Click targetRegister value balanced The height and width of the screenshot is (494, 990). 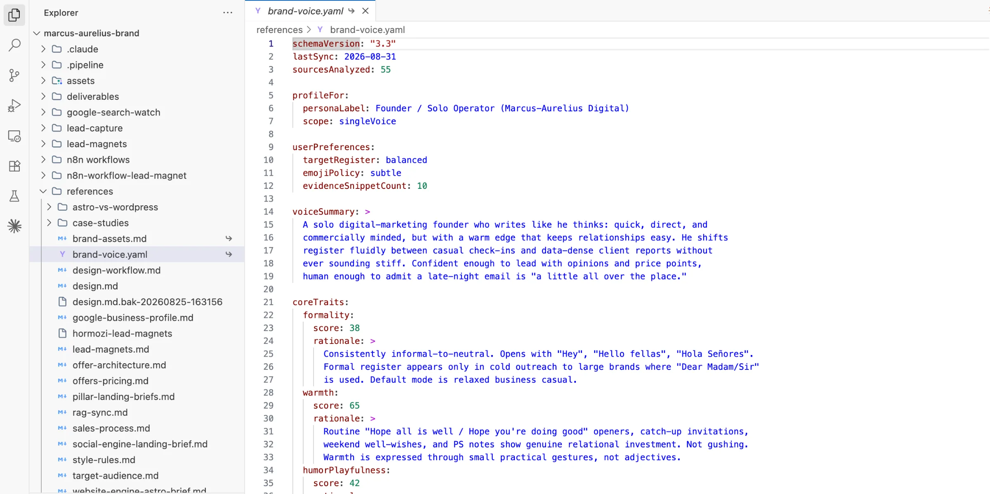(x=406, y=160)
